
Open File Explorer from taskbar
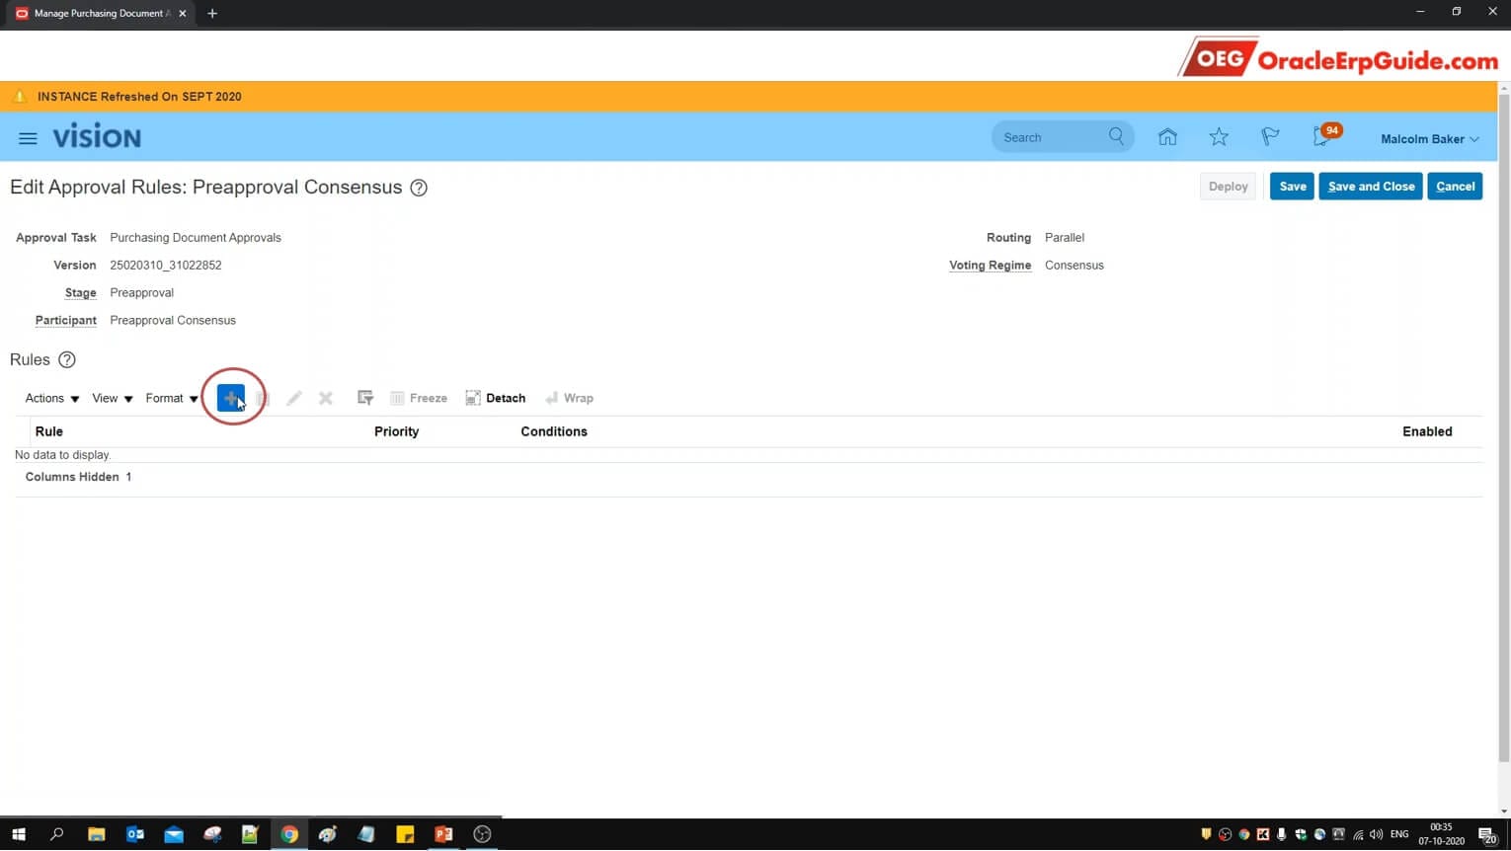(96, 834)
